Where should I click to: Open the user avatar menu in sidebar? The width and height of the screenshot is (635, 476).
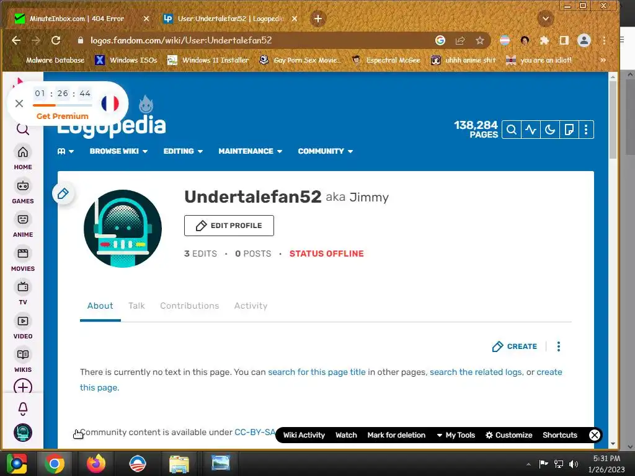(x=23, y=432)
